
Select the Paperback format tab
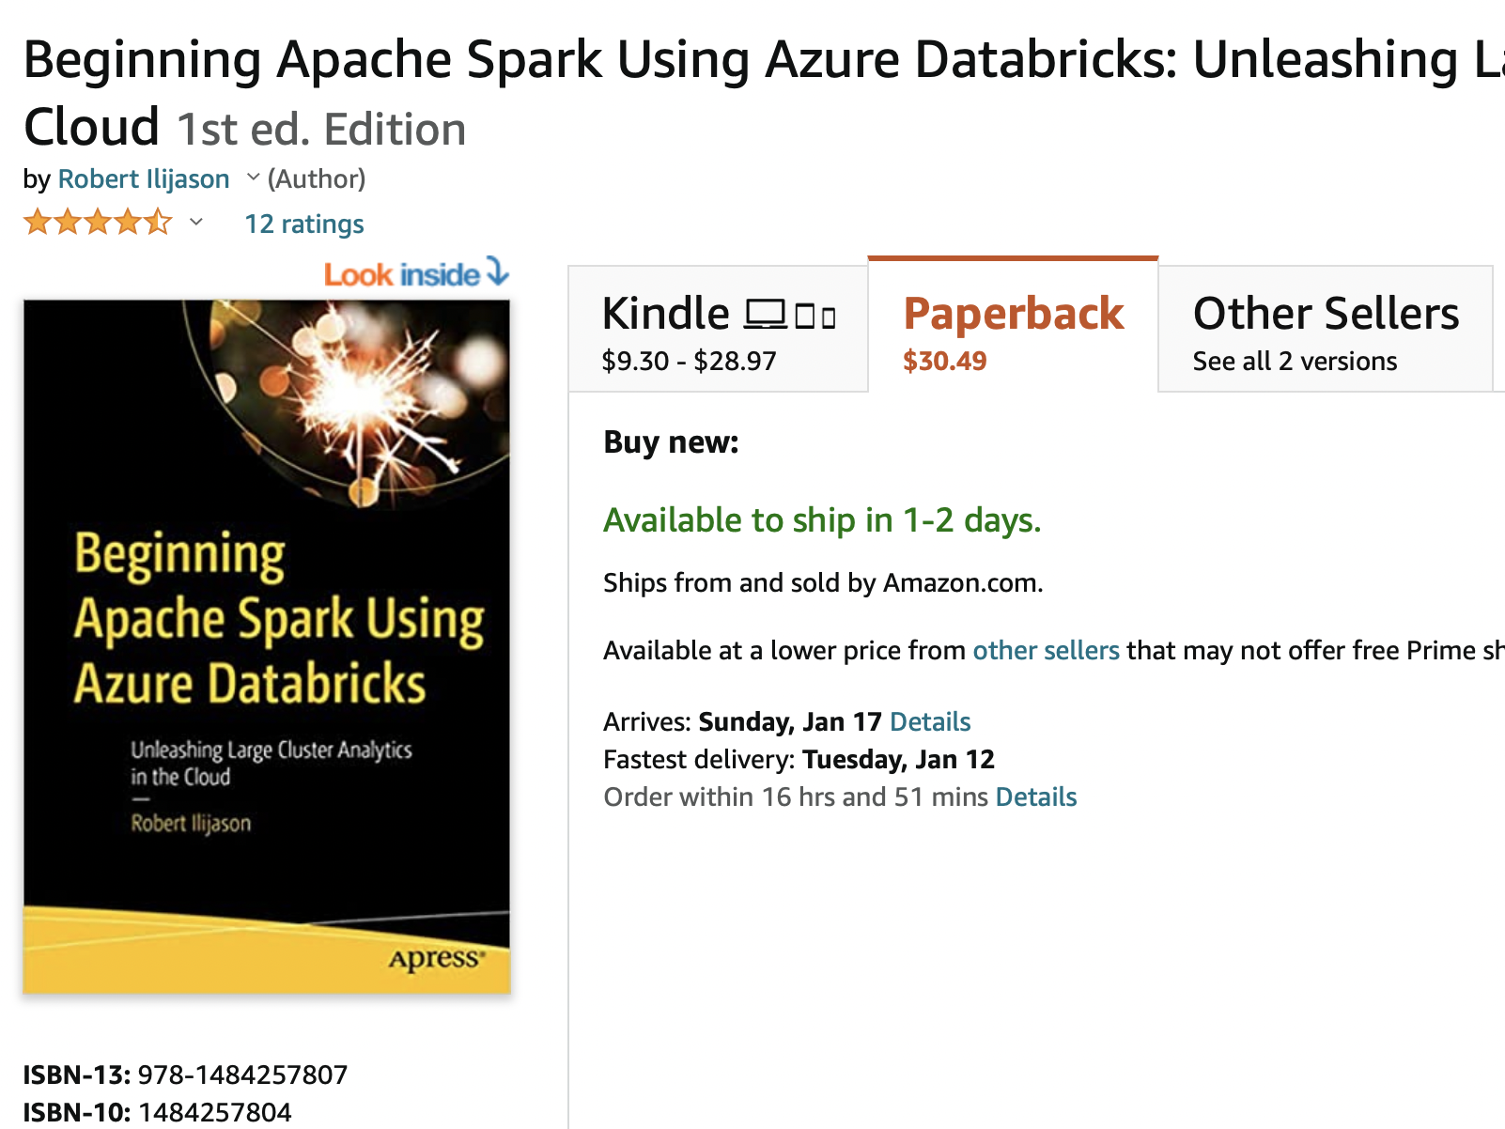[1013, 329]
